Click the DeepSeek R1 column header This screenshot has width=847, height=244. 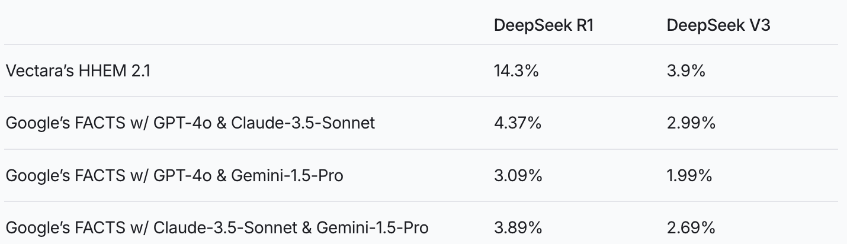(x=543, y=26)
